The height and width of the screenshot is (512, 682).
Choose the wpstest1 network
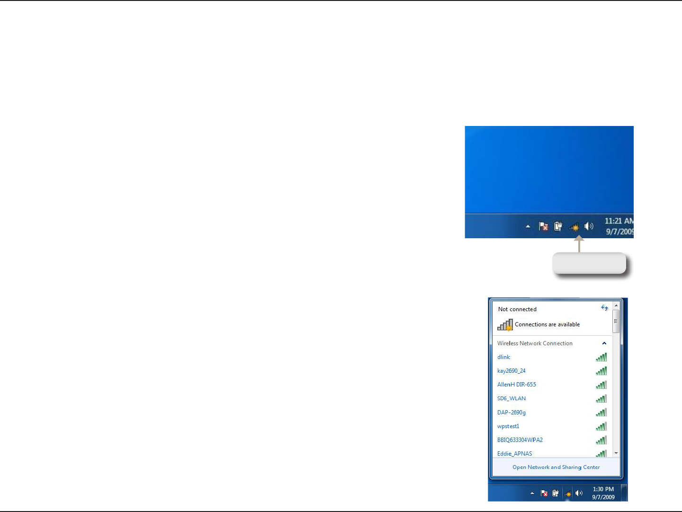coord(552,426)
